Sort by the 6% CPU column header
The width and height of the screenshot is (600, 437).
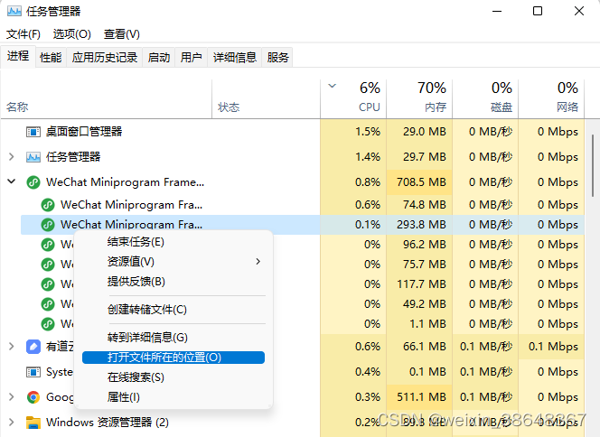pyautogui.click(x=353, y=99)
